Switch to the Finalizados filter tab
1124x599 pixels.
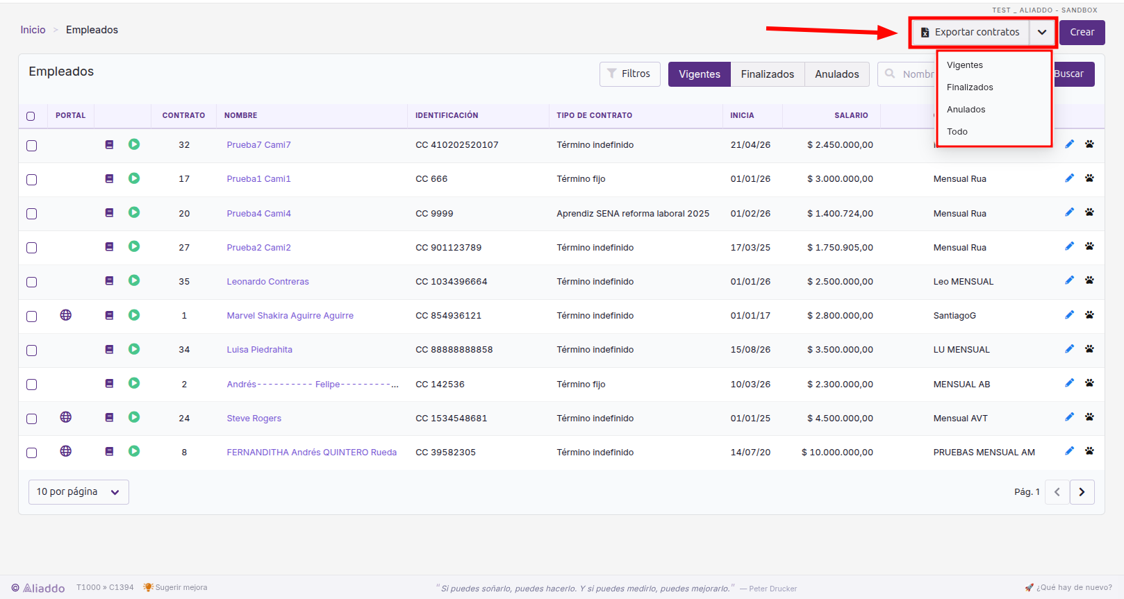tap(768, 74)
